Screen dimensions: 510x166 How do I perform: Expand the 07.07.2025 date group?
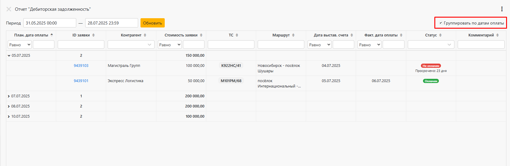pyautogui.click(x=9, y=96)
